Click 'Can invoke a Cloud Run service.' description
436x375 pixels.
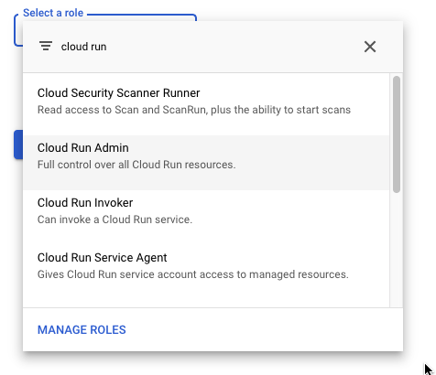click(114, 220)
